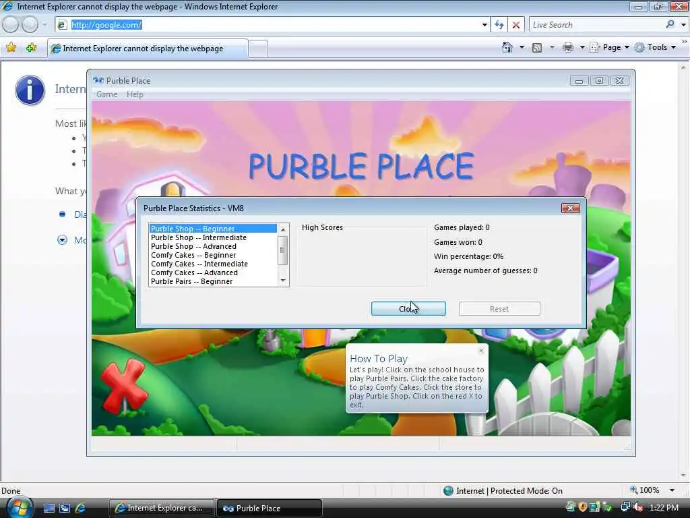Go to the IE Home page icon
The width and height of the screenshot is (690, 518).
click(x=507, y=47)
